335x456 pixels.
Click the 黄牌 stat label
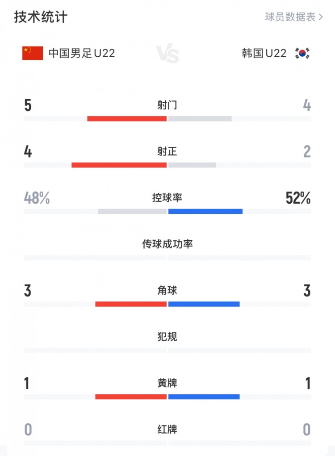pyautogui.click(x=167, y=383)
